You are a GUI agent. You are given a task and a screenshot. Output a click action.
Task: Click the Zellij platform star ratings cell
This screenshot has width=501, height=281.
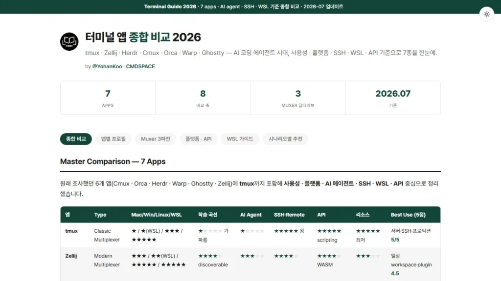click(x=159, y=261)
